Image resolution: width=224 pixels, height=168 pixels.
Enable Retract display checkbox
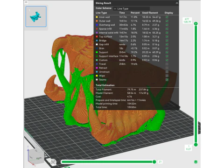[x=167, y=68]
